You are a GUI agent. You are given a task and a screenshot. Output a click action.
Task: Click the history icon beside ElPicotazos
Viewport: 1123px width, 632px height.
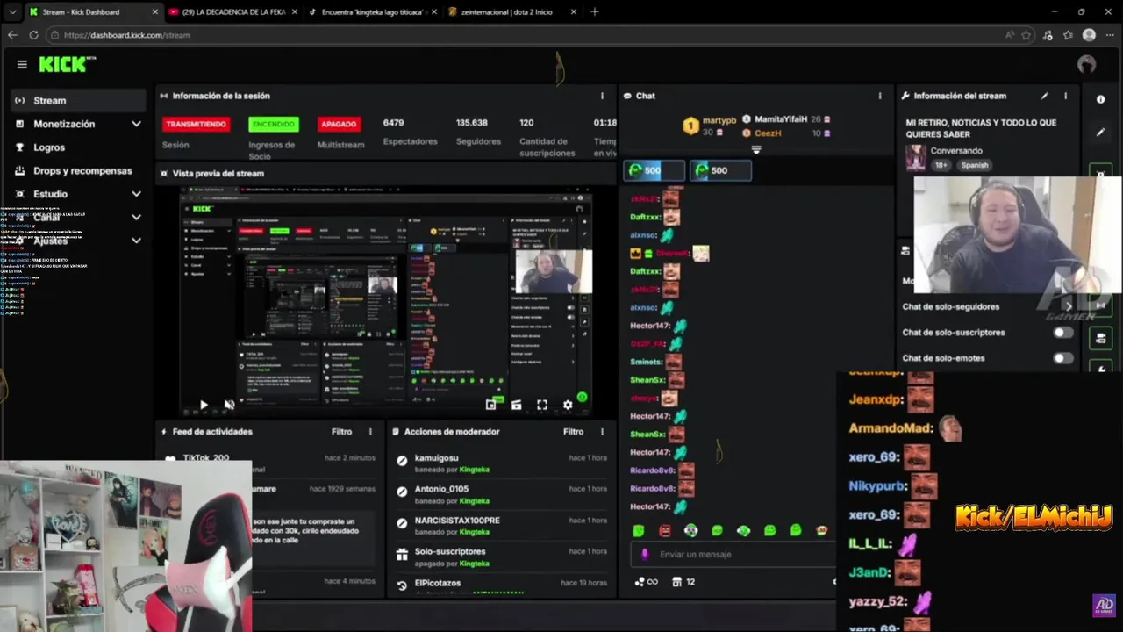click(402, 585)
